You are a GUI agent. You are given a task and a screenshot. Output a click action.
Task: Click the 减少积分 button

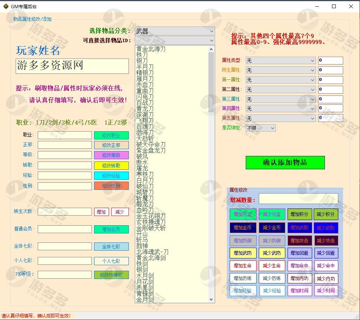[326, 214]
